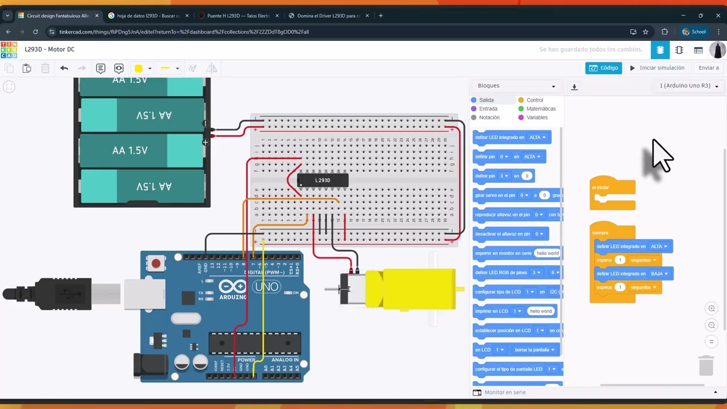727x409 pixels.
Task: Bookmark this page with star icon
Action: [646, 32]
